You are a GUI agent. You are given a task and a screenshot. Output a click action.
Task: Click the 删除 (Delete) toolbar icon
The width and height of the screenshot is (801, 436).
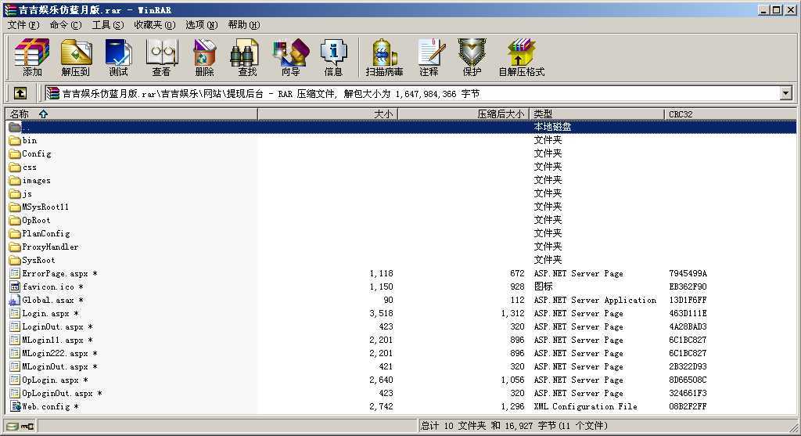(204, 58)
